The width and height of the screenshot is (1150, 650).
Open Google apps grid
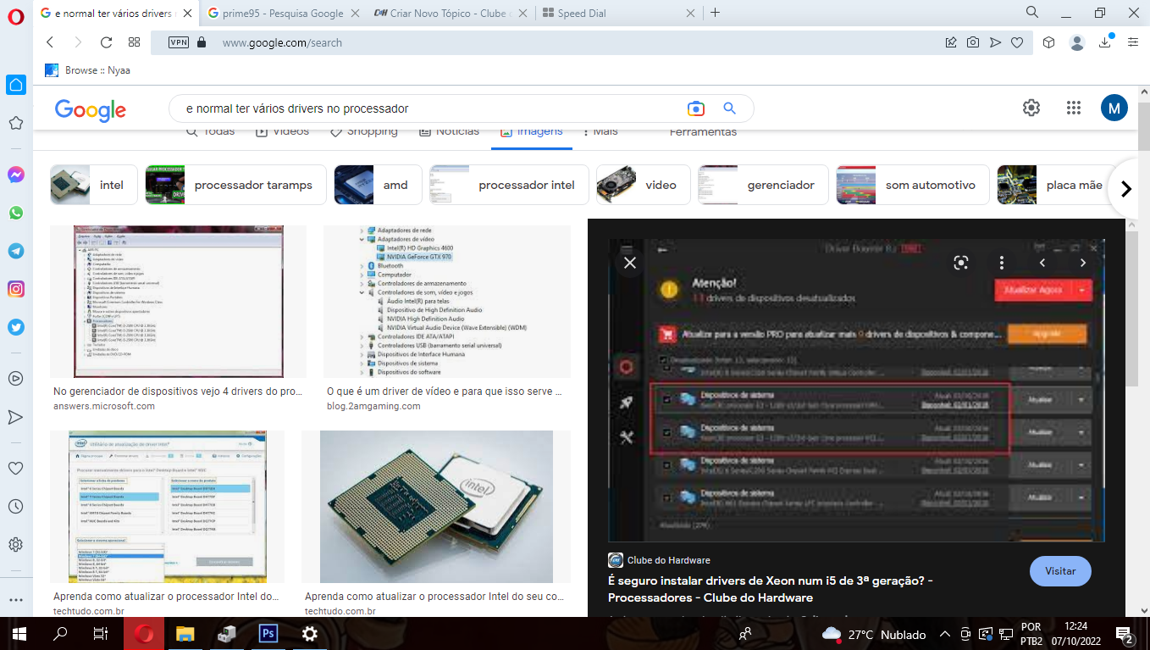[1074, 108]
